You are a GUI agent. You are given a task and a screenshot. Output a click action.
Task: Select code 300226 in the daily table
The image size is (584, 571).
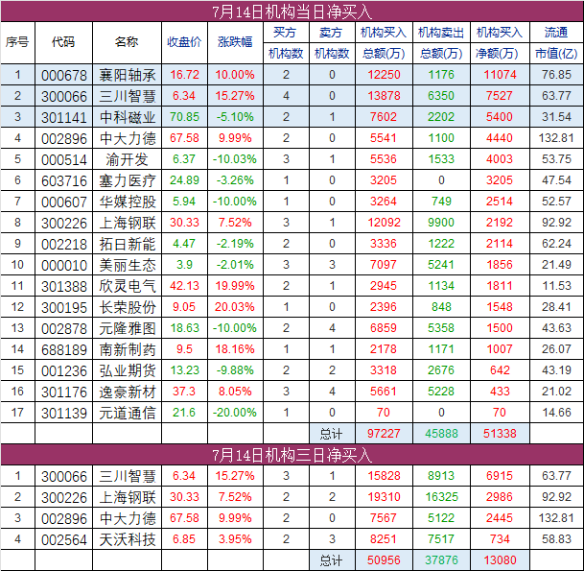pyautogui.click(x=63, y=223)
